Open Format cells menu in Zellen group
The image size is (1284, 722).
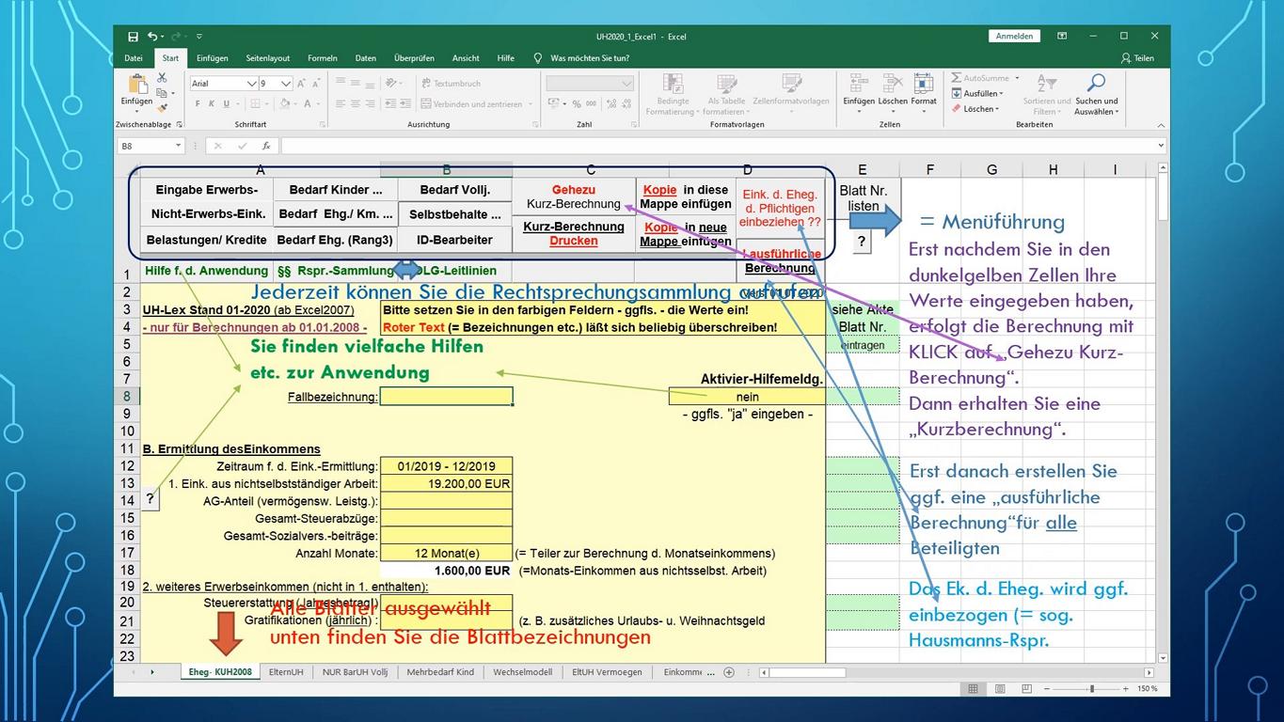click(x=924, y=91)
